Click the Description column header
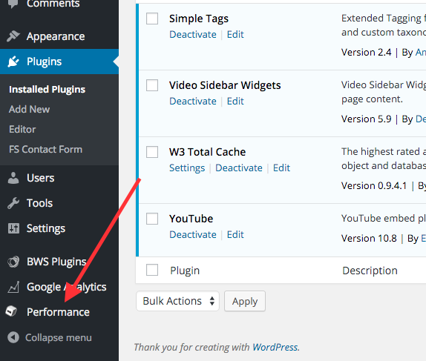 click(370, 271)
